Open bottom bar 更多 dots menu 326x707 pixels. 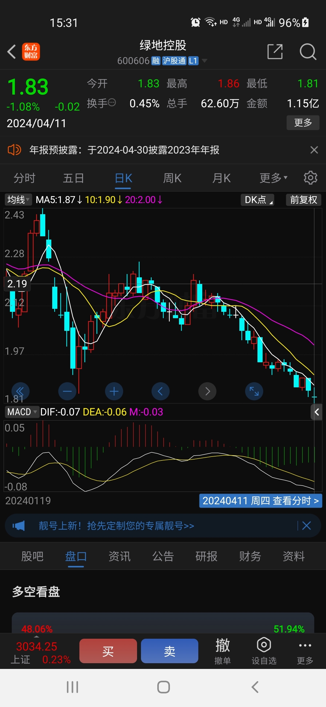coord(305,651)
